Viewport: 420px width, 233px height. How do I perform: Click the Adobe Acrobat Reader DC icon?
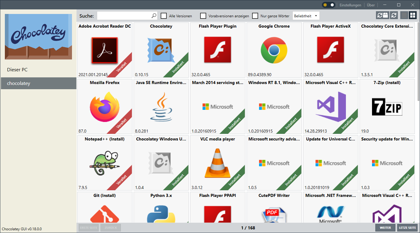[x=105, y=50]
